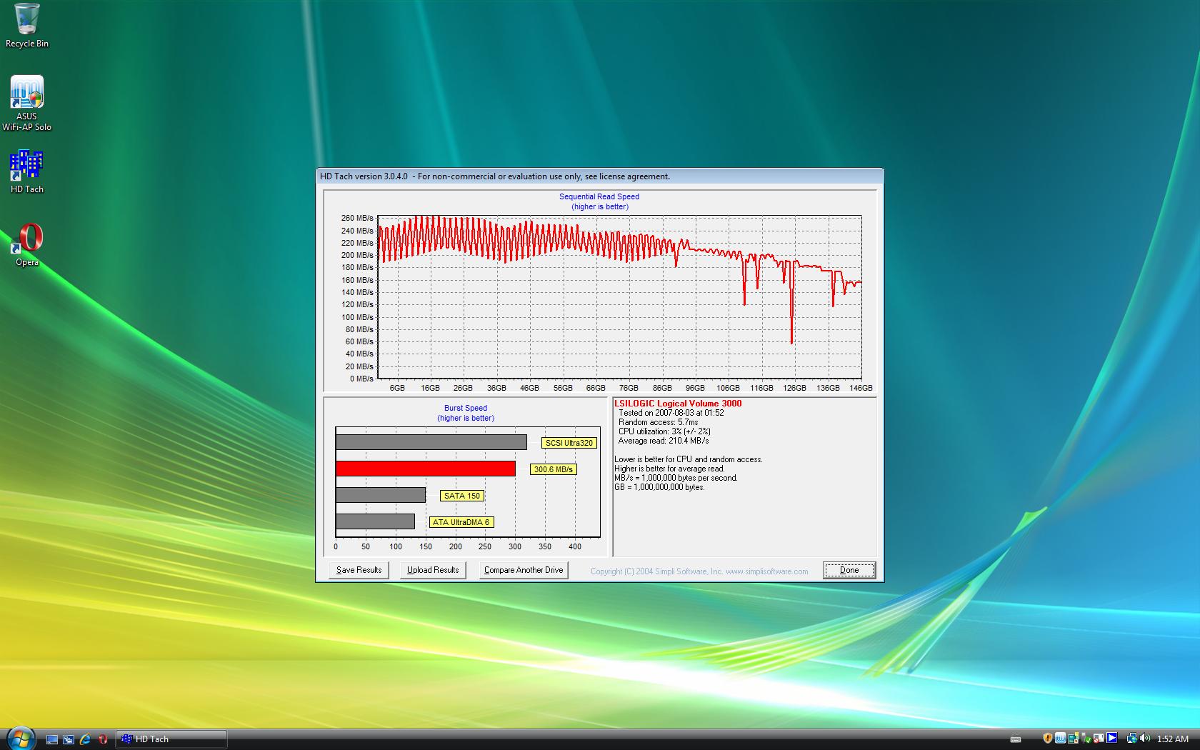
Task: Click Show Desktop in Quick Launch
Action: coord(52,739)
